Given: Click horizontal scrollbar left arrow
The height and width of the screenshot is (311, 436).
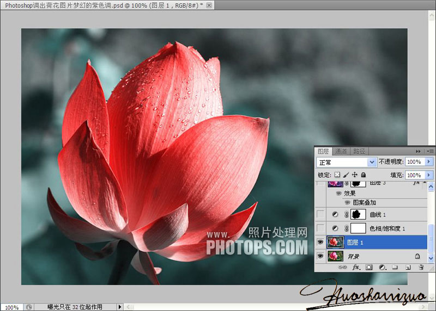Looking at the screenshot, I should point(129,307).
